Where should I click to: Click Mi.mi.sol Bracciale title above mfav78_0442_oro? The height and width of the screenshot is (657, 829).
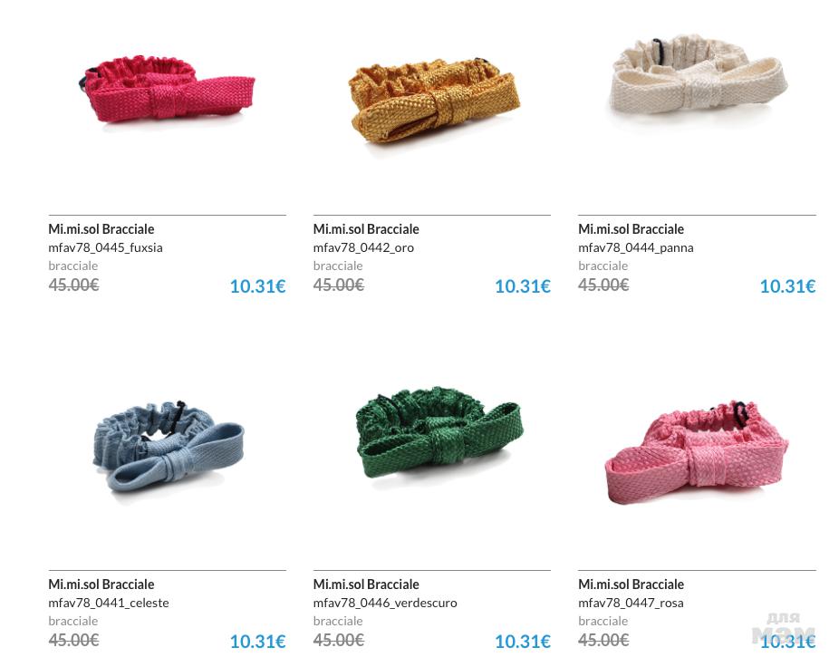(366, 229)
